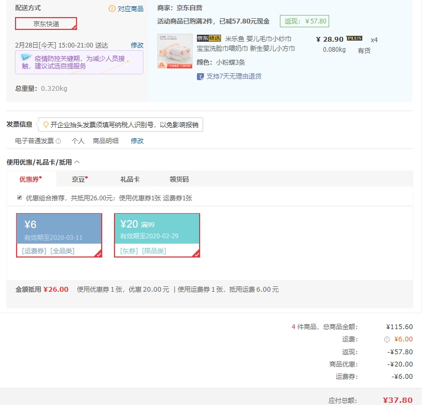Click the paper plane icon in epidemic notice
Screen dimensions: 426x405
point(26,57)
